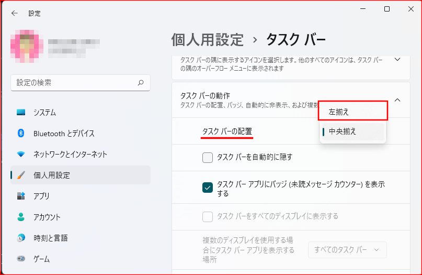Open the すべてのタスク バー dropdown

[x=347, y=250]
